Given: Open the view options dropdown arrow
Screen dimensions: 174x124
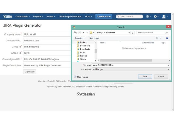Looking at the screenshot, I should point(160,38).
